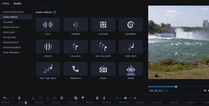The image size is (209, 106).
Task: Start webcam recording from toolbar
Action: tap(97, 98)
